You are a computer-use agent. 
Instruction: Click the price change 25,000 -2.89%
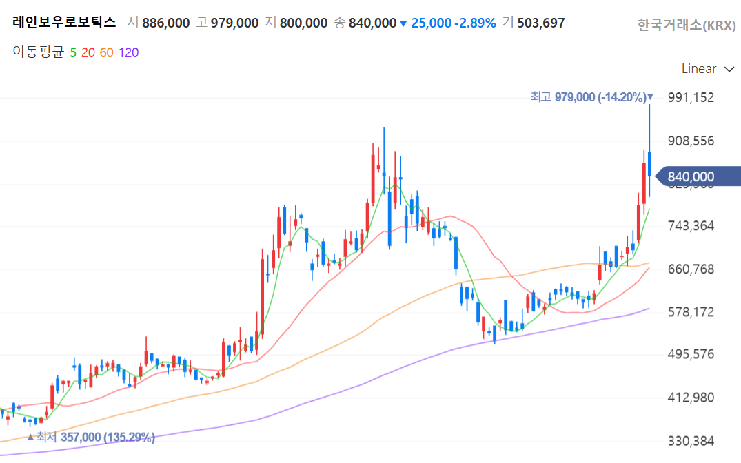pos(454,23)
